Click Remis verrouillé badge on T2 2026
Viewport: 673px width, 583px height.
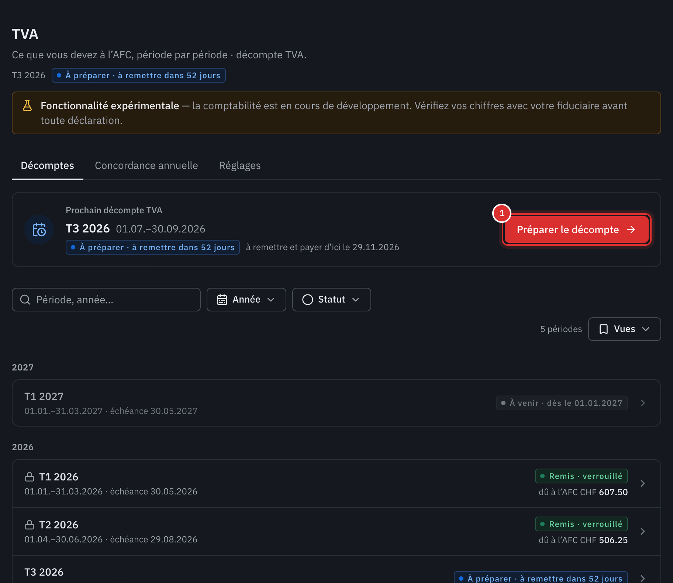tap(581, 524)
